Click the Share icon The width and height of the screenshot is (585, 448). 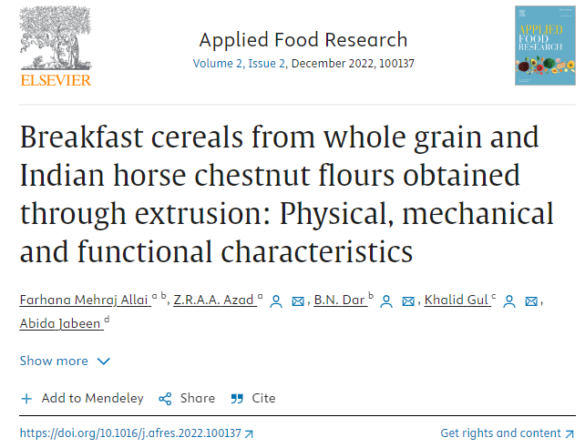pyautogui.click(x=165, y=399)
